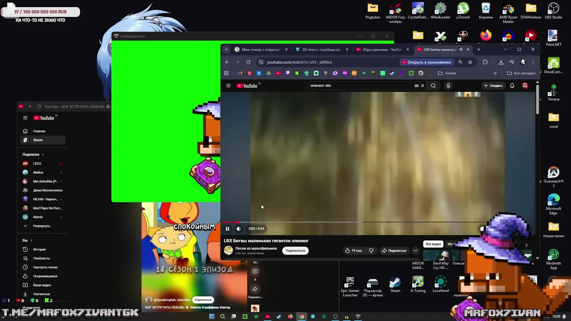Select Shorts in the background YouTube sidebar
This screenshot has width=571, height=321.
(x=42, y=140)
